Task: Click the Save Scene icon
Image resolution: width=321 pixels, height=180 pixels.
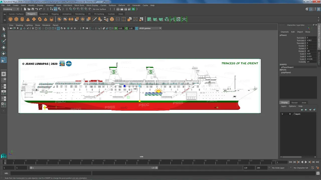Action: click(x=33, y=9)
